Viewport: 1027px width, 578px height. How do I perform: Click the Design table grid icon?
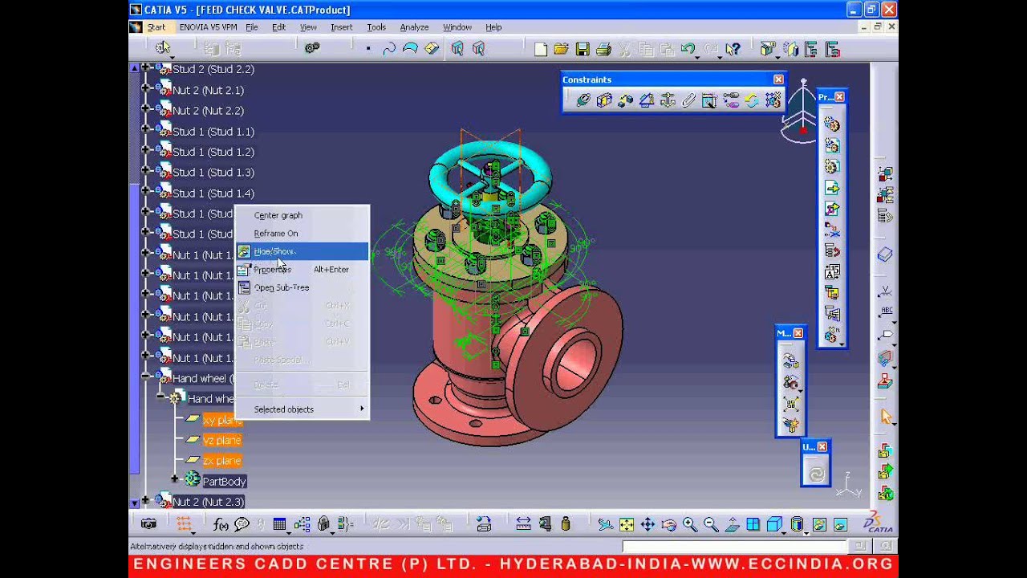(x=279, y=524)
